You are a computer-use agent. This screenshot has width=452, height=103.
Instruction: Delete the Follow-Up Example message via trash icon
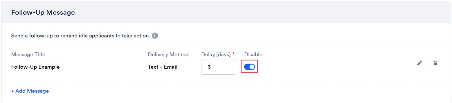tap(435, 63)
